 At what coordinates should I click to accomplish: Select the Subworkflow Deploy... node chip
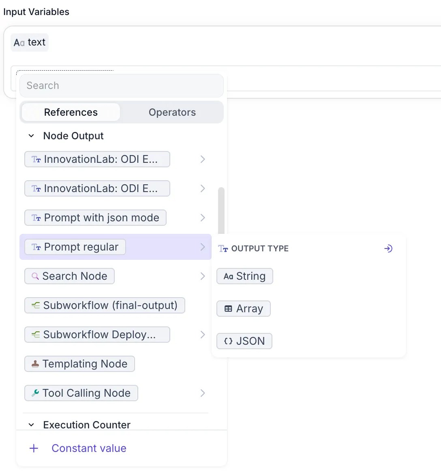pyautogui.click(x=97, y=334)
